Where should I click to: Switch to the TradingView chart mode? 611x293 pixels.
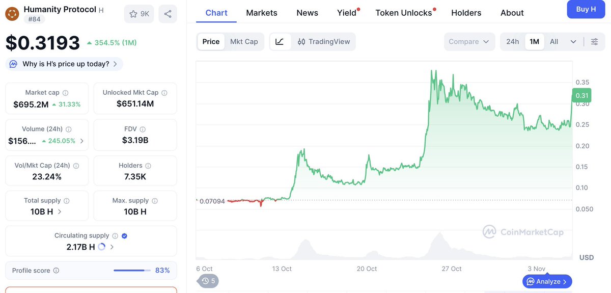click(324, 42)
